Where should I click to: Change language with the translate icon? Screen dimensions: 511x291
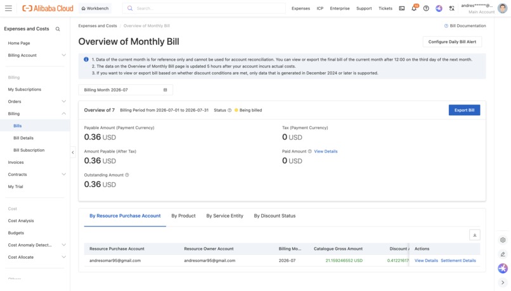pyautogui.click(x=451, y=8)
